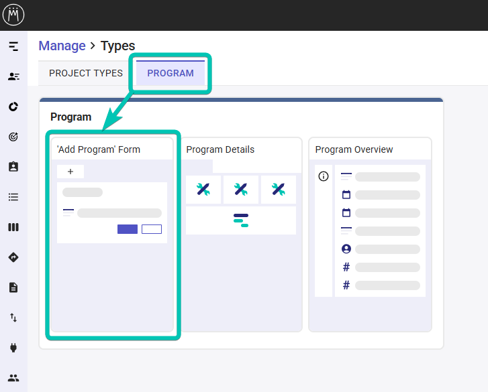Image resolution: width=488 pixels, height=392 pixels.
Task: Click the Program section heading
Action: pos(71,117)
